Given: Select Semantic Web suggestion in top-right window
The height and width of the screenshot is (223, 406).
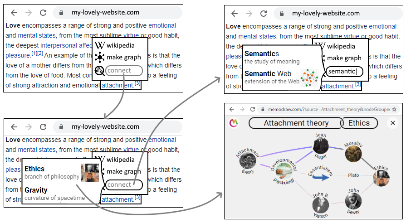Looking at the screenshot, I should point(272,77).
